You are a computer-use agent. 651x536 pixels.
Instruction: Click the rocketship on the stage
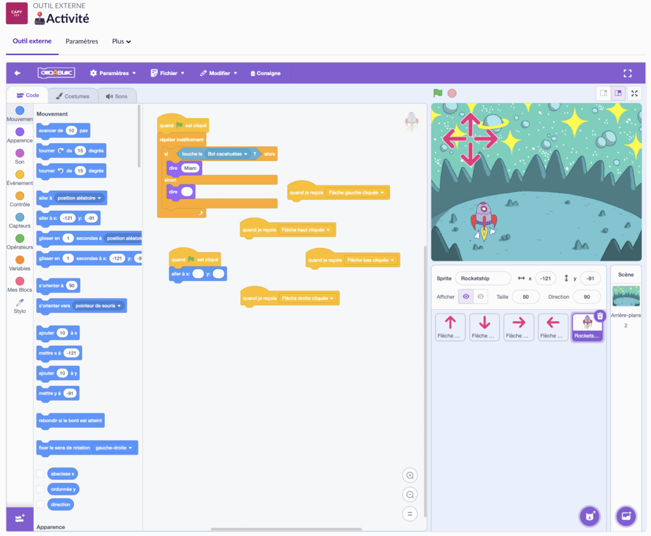[x=483, y=221]
